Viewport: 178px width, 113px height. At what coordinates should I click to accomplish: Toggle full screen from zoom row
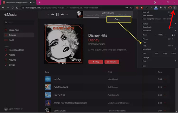[x=173, y=35]
